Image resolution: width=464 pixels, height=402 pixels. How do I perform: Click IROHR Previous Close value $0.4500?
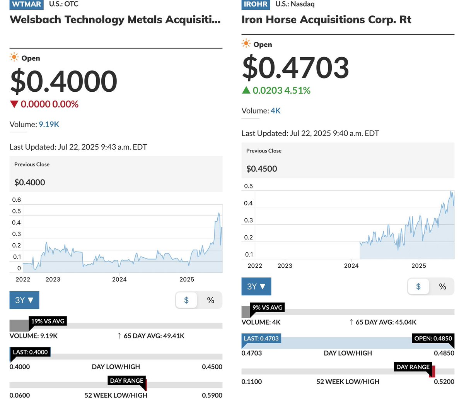[x=262, y=169]
